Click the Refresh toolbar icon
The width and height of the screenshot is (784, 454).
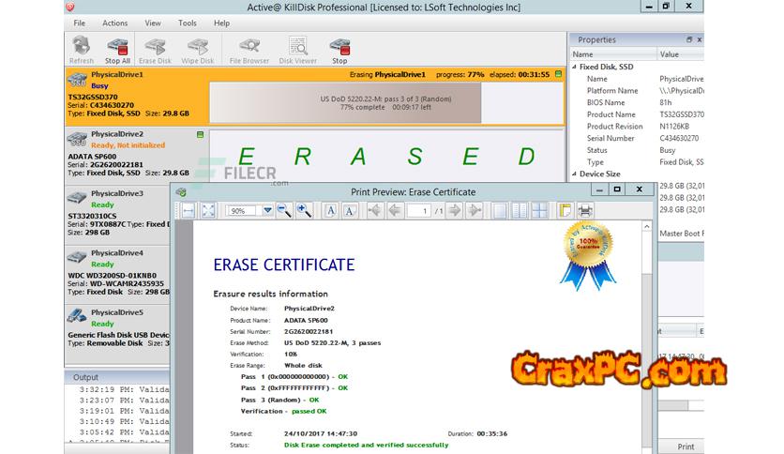[82, 48]
